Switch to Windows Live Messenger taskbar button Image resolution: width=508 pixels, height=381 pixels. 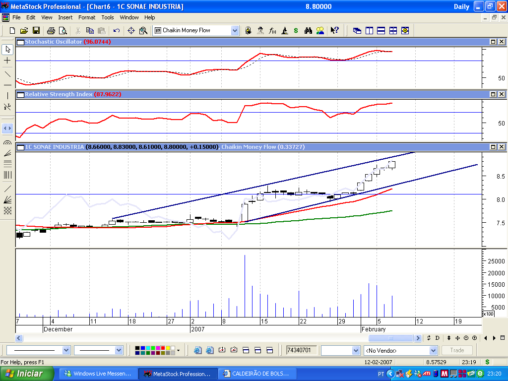[x=98, y=374]
